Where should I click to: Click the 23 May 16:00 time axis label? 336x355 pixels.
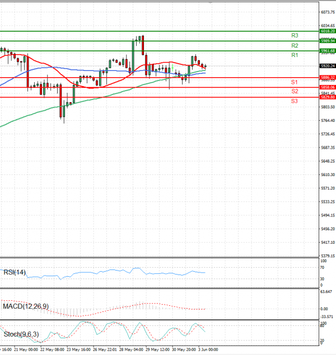coord(78,349)
